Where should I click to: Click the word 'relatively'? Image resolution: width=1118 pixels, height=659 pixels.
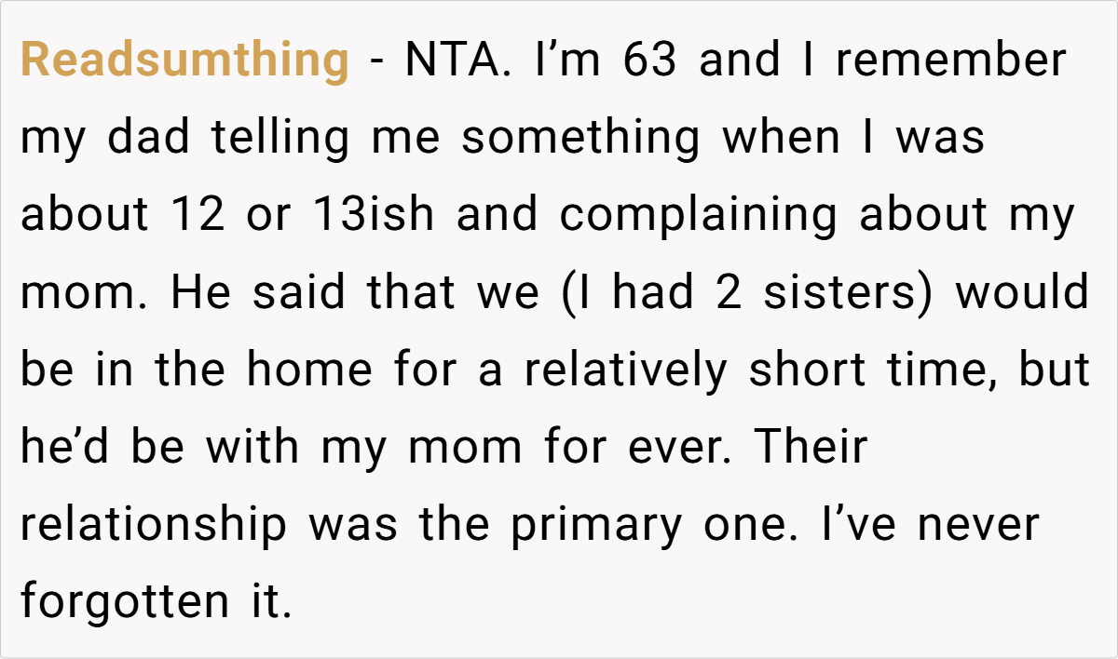[624, 370]
